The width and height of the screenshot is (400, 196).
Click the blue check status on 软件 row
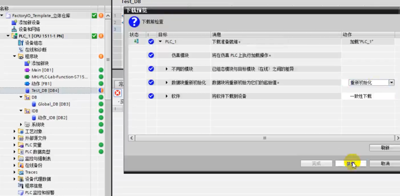click(x=151, y=96)
